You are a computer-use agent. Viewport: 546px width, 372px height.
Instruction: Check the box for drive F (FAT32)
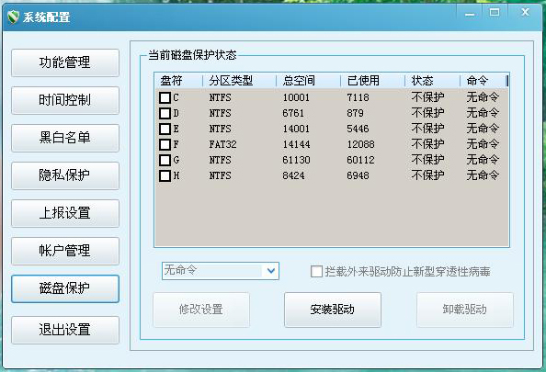[x=165, y=144]
